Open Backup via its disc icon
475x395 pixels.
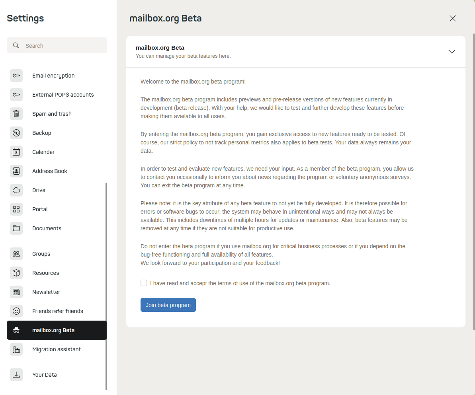click(x=16, y=133)
